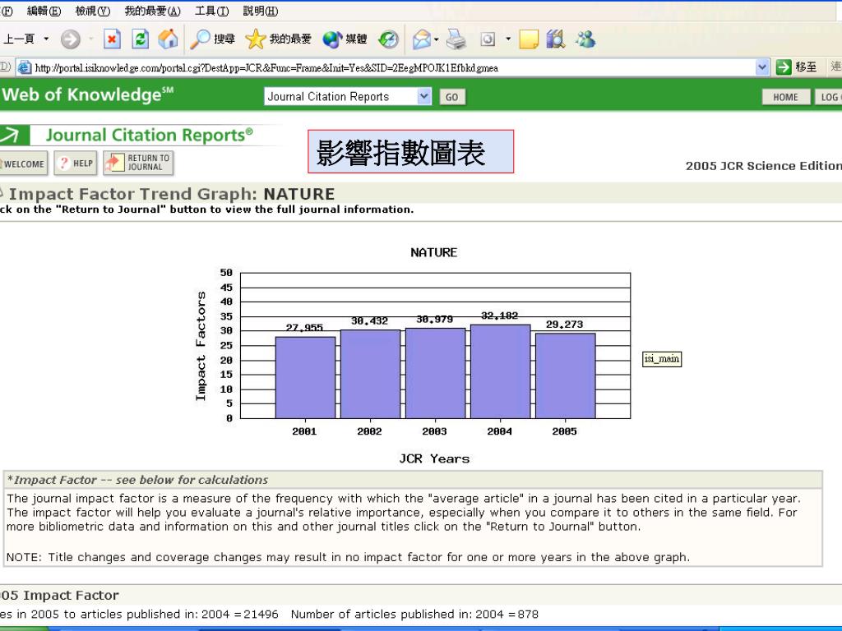Screen dimensions: 842x631
Task: Open the Favorites (我的最愛) menu
Action: point(152,11)
